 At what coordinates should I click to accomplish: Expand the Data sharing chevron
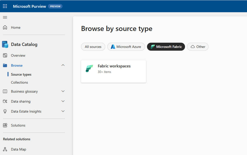(63, 101)
